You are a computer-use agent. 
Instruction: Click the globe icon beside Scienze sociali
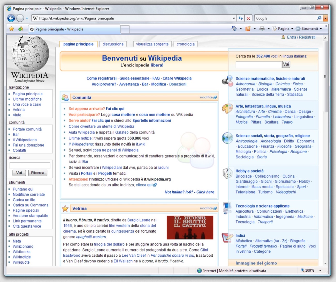pos(227,138)
